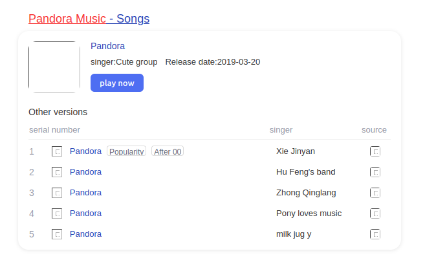The height and width of the screenshot is (262, 425).
Task: Click the small icon beside the third Pandora song
Action: point(57,193)
